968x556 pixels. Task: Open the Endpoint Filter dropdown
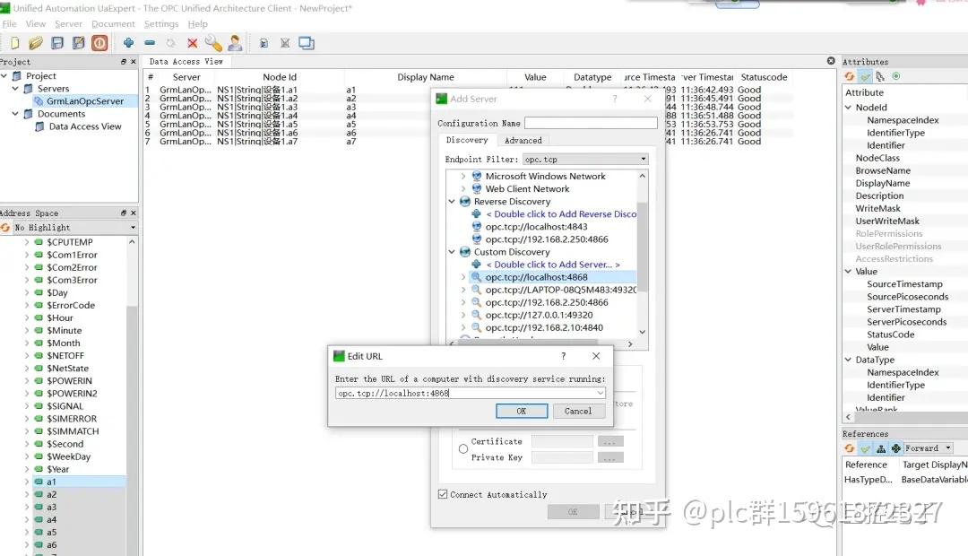tap(642, 158)
